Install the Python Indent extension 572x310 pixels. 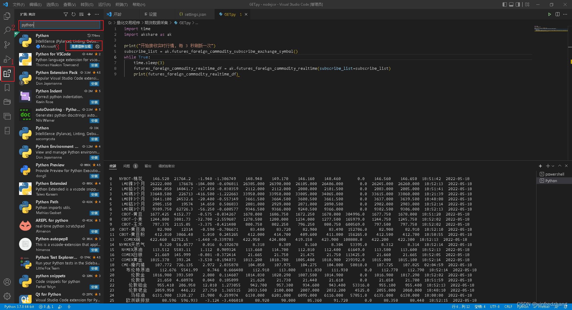point(94,102)
